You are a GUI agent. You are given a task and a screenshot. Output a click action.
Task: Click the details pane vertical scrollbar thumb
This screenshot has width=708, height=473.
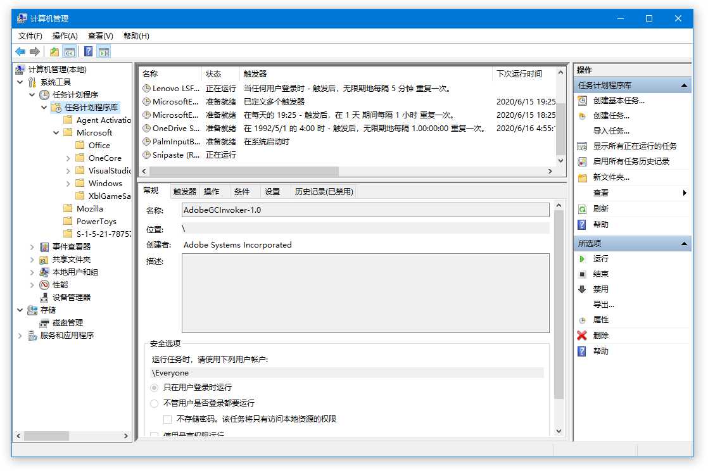pyautogui.click(x=559, y=304)
